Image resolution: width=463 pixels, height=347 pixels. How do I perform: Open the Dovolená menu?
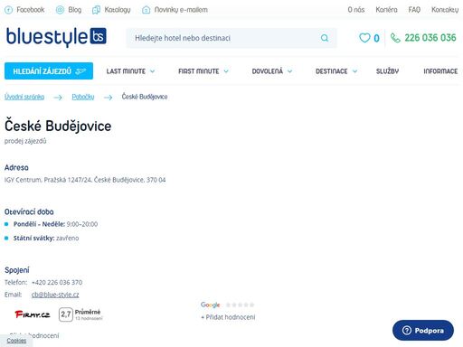(268, 71)
